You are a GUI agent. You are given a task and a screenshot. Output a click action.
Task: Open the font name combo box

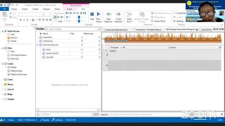[31, 14]
